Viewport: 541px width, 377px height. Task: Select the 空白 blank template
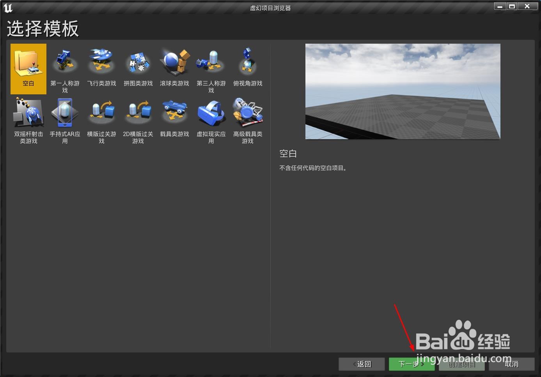(28, 69)
